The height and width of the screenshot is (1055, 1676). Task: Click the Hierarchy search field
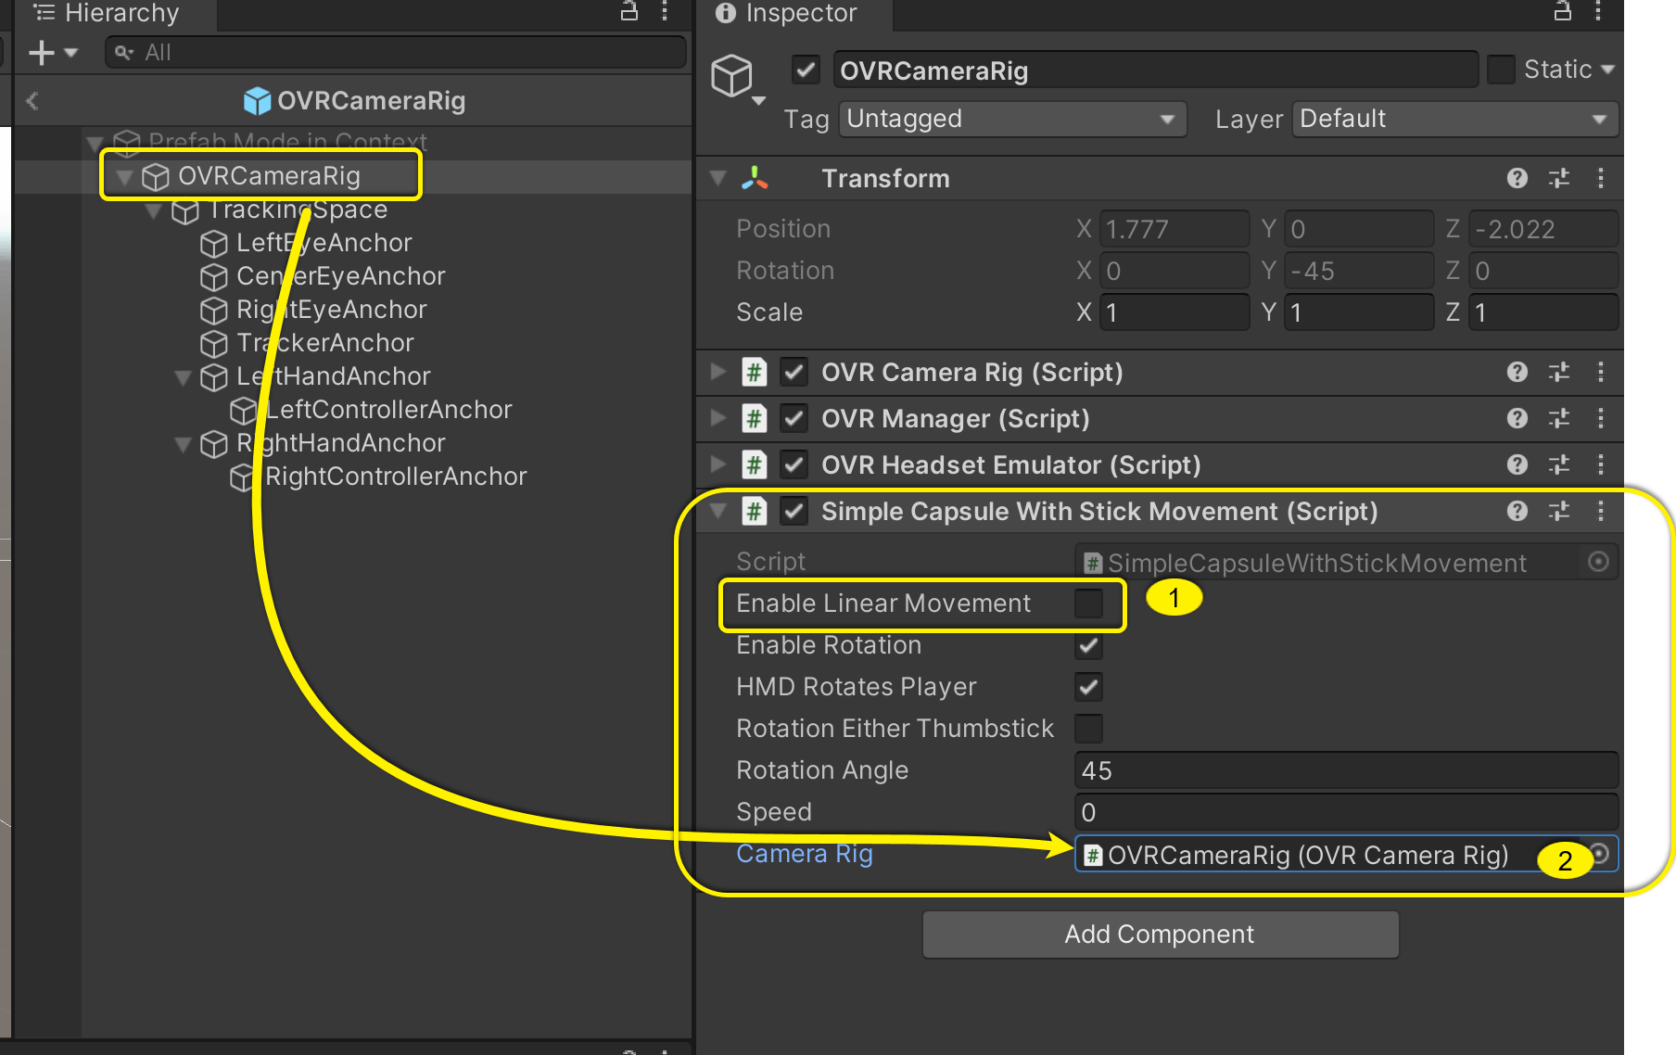point(396,53)
